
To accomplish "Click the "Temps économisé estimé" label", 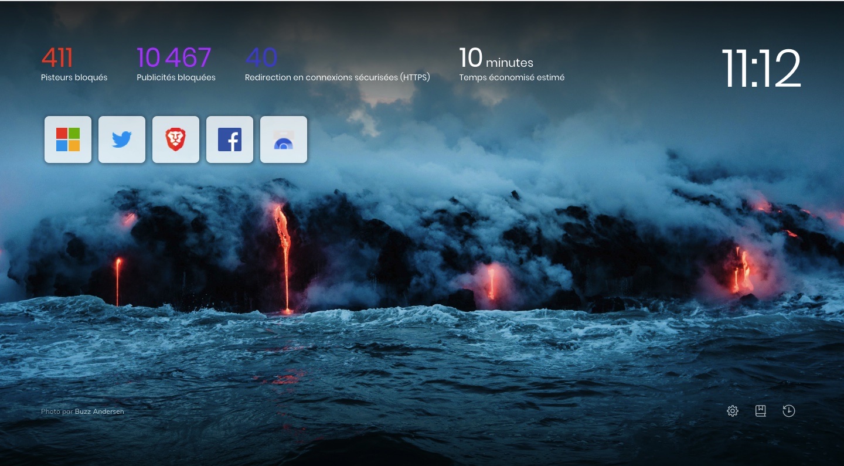I will pyautogui.click(x=512, y=77).
